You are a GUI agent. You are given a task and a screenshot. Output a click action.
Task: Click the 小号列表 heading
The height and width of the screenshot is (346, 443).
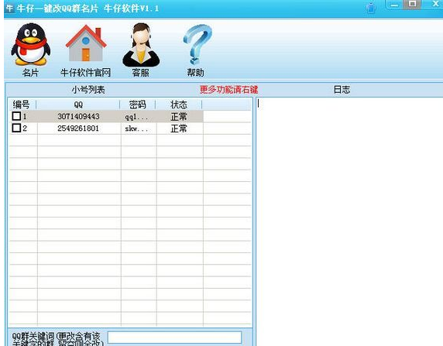point(88,90)
